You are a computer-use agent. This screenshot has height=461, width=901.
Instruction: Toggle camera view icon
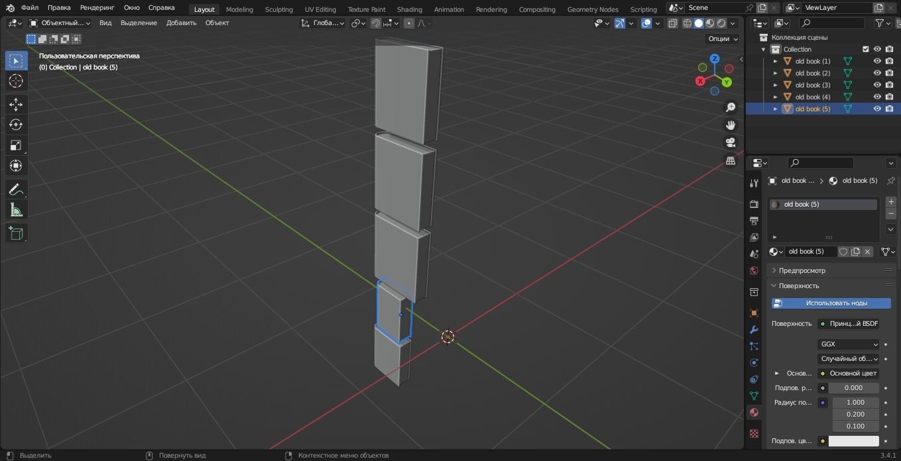(731, 143)
